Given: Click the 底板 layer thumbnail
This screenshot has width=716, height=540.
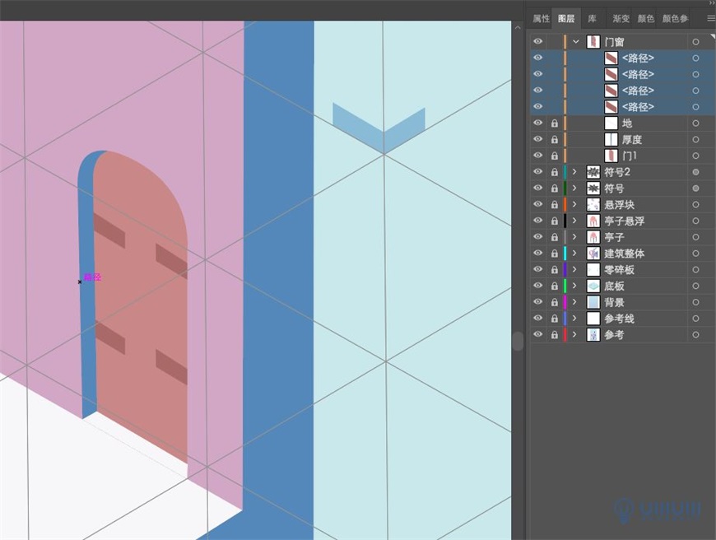Looking at the screenshot, I should pos(595,286).
